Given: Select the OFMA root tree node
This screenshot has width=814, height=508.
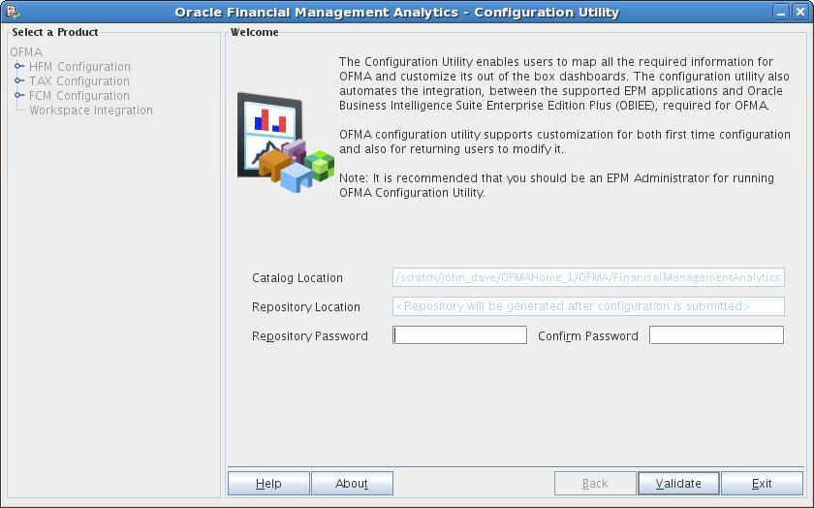Looking at the screenshot, I should 26,52.
